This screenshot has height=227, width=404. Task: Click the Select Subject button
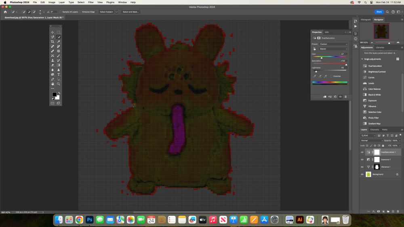coord(106,12)
